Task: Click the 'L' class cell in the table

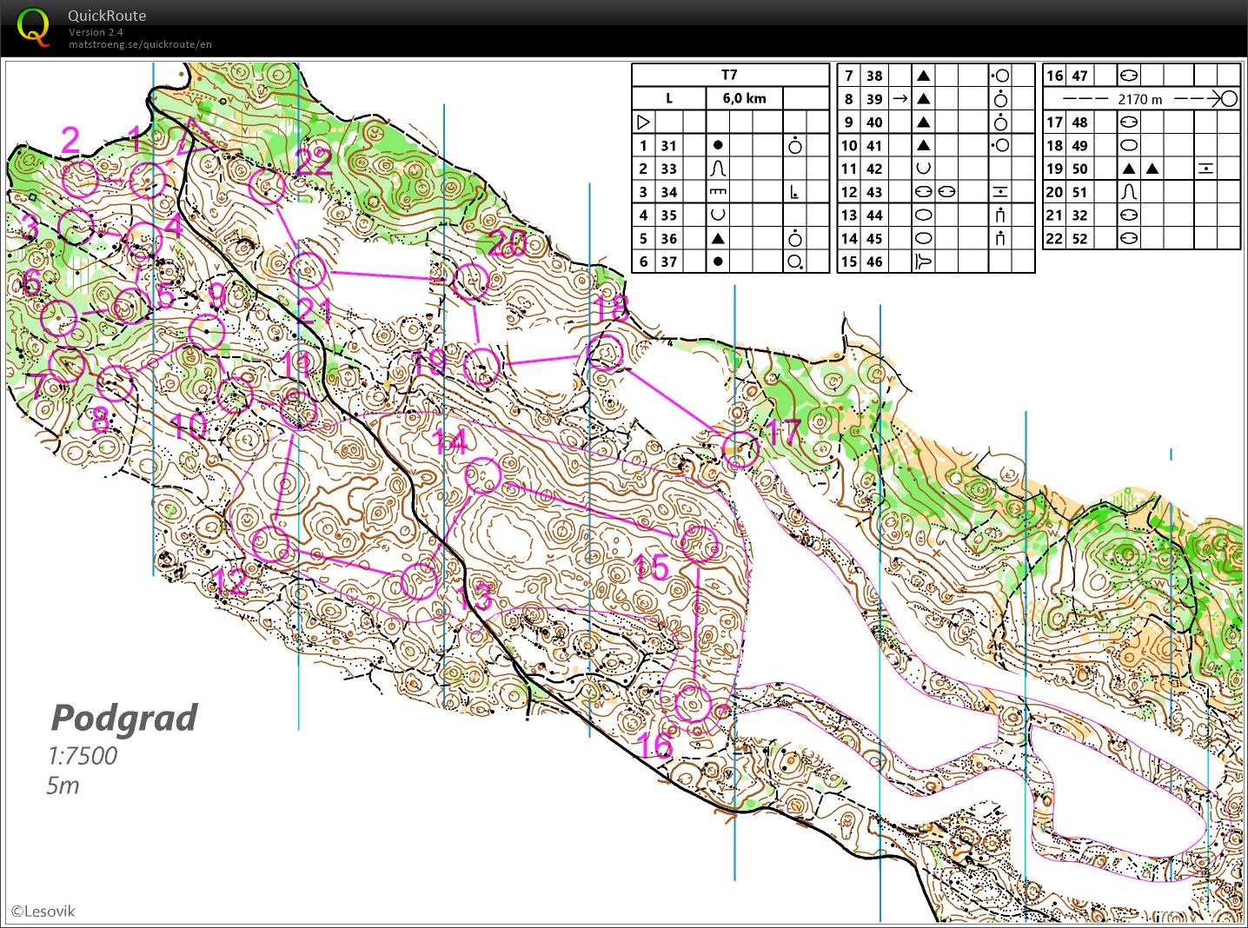Action: click(669, 99)
